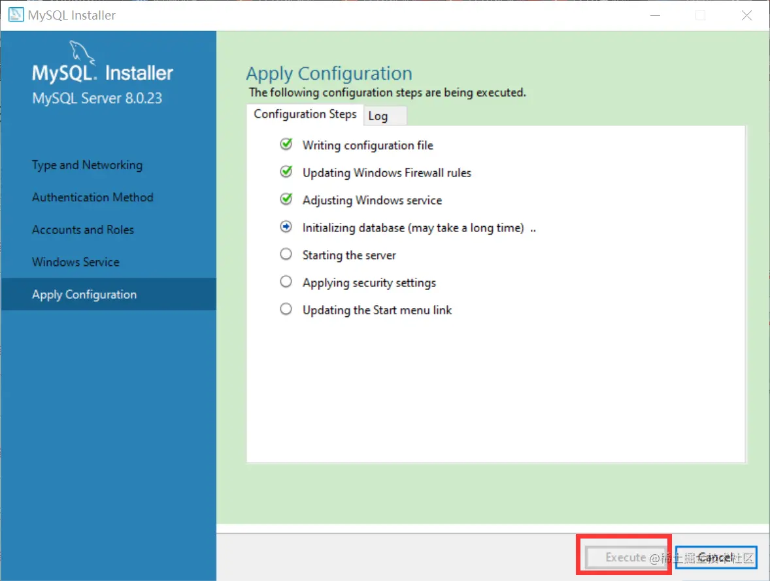Click 'Adjusting Windows service' step text
The image size is (770, 581).
(372, 201)
